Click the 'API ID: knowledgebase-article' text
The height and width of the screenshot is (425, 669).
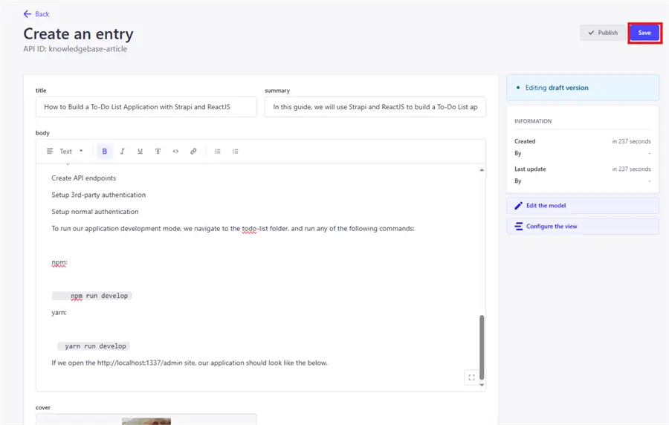click(75, 49)
